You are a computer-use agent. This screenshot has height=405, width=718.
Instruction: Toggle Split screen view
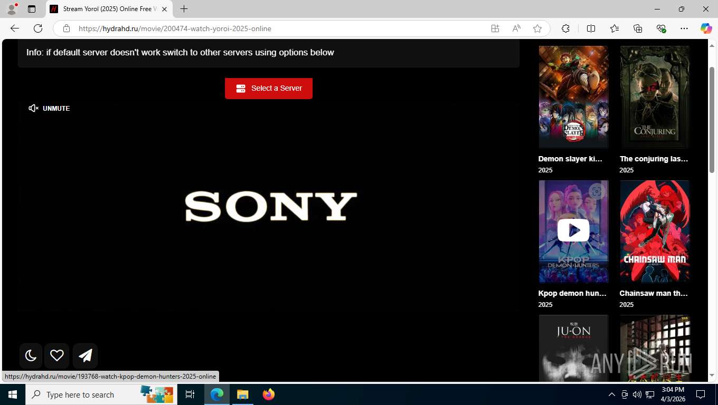(591, 28)
